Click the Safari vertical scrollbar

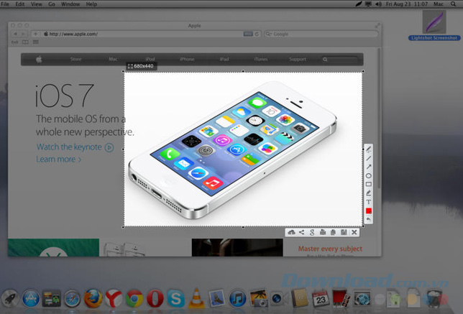point(379,118)
